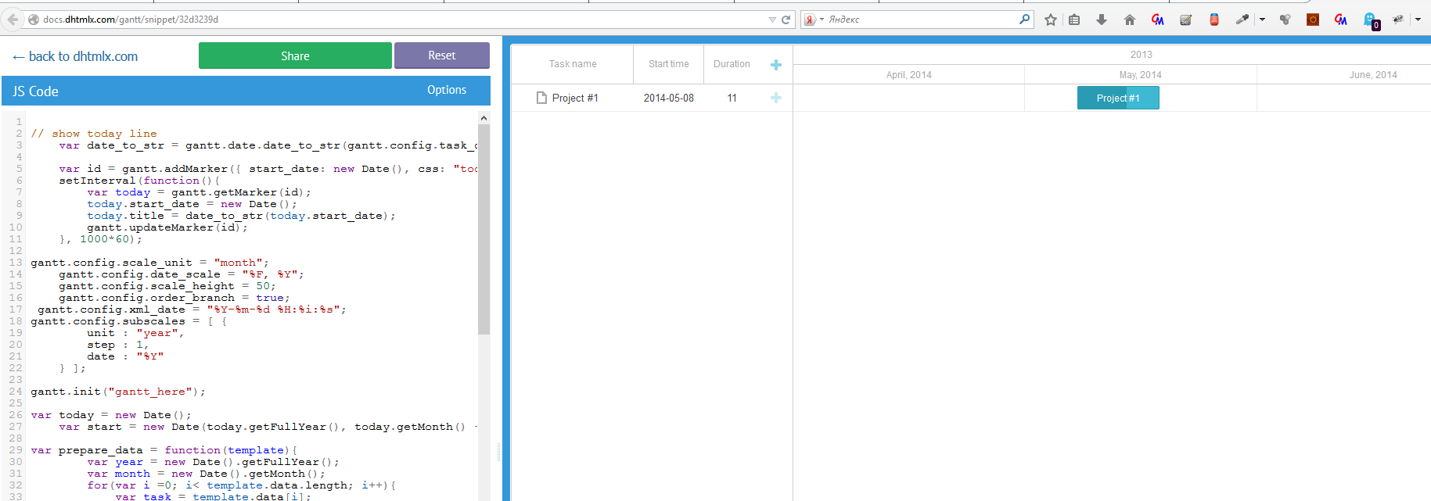This screenshot has width=1431, height=501.
Task: Click the code editor vertical scrollbar thumb
Action: (x=484, y=229)
